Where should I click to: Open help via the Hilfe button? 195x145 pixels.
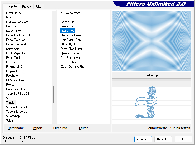point(183,139)
